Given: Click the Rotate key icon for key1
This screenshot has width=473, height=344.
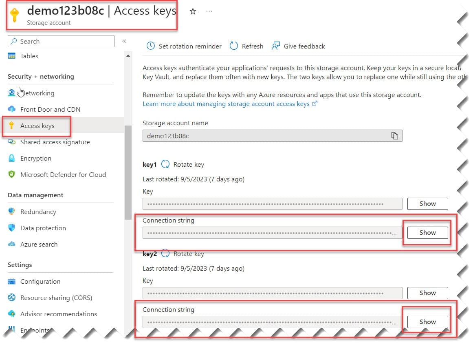Looking at the screenshot, I should pos(165,164).
